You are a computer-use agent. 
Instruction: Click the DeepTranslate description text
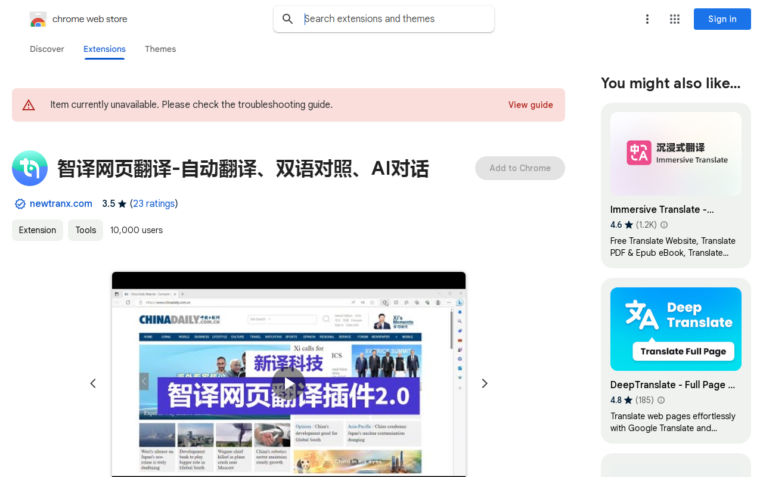pos(673,422)
